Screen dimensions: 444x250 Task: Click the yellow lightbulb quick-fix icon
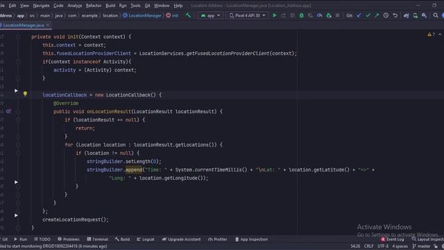pos(25,94)
